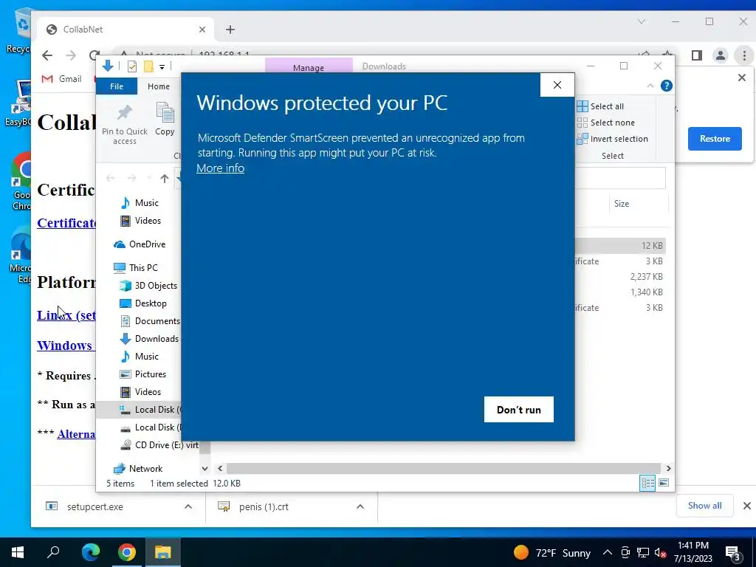756x567 pixels.
Task: Open Chrome three-dot menu
Action: point(744,55)
